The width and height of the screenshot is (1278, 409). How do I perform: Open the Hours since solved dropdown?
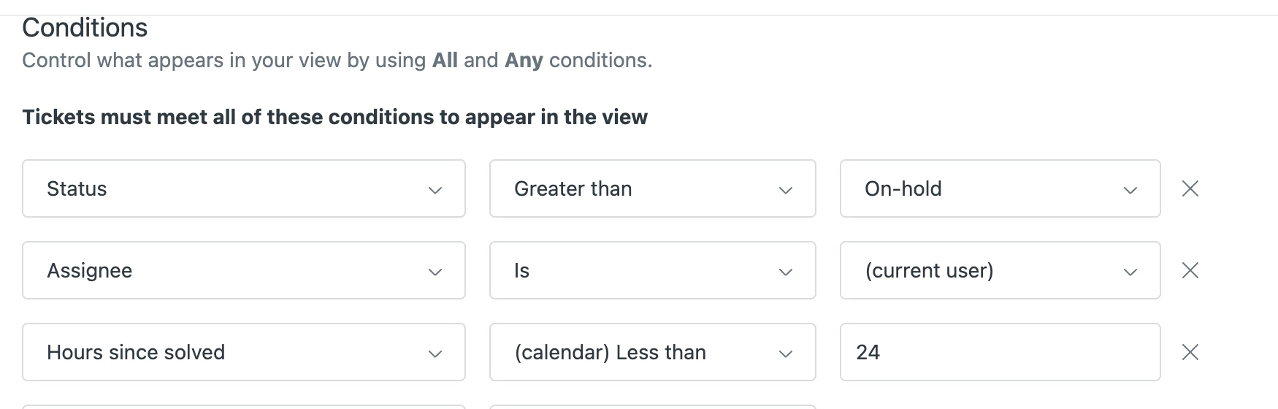click(243, 352)
